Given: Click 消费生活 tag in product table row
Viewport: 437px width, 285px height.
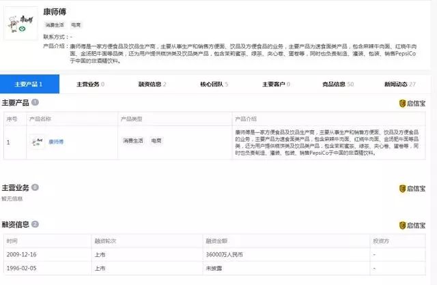Looking at the screenshot, I should pos(133,141).
